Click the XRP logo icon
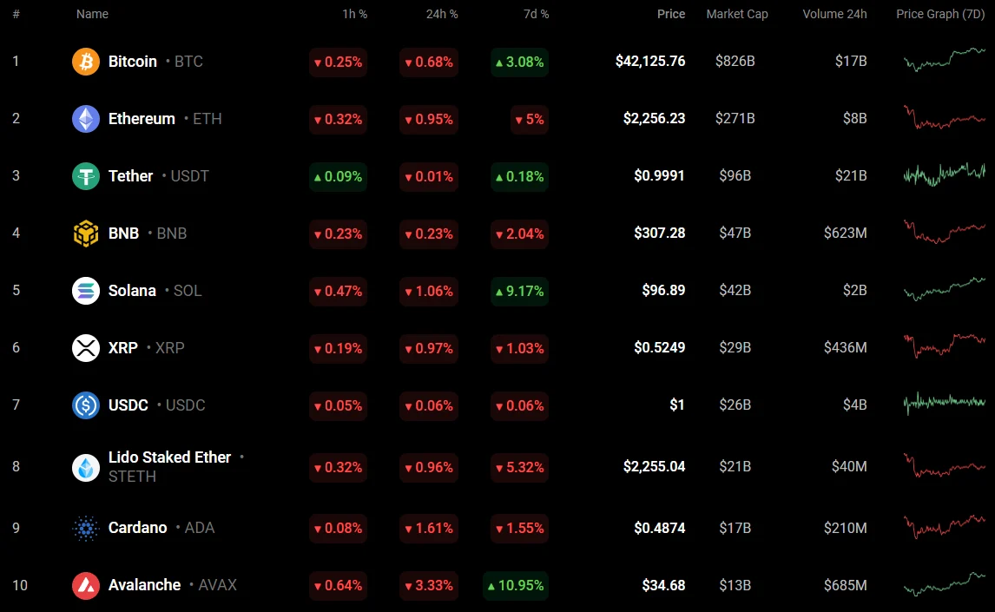Image resolution: width=995 pixels, height=612 pixels. [x=86, y=348]
